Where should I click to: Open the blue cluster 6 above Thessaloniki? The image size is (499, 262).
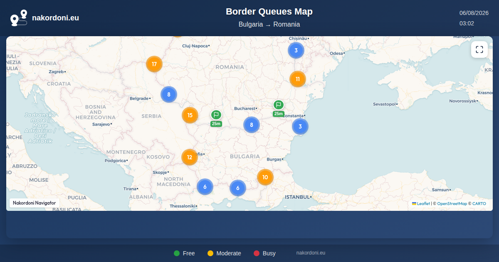[x=205, y=187]
